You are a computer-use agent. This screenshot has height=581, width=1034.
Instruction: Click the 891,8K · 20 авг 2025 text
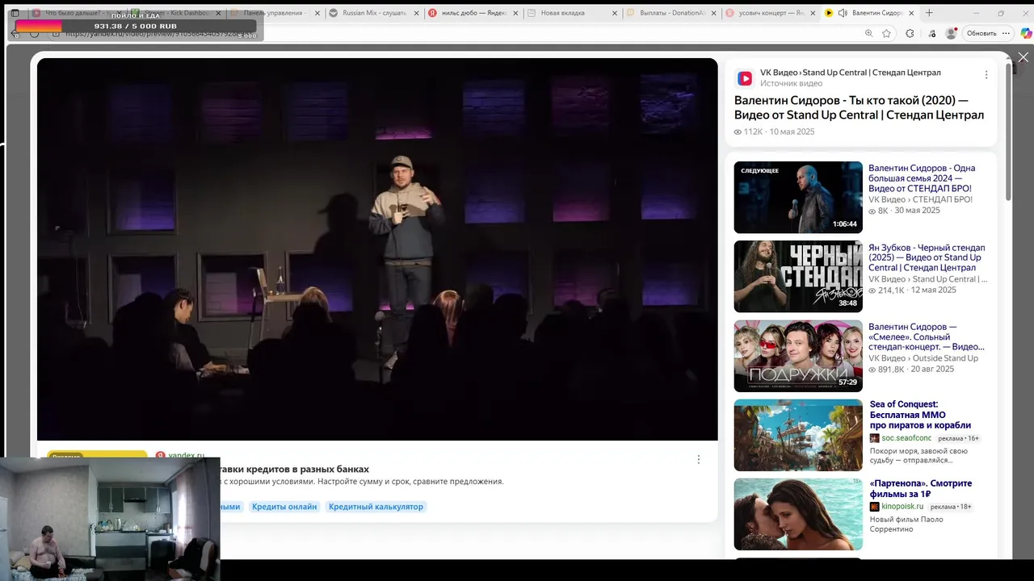pos(911,369)
